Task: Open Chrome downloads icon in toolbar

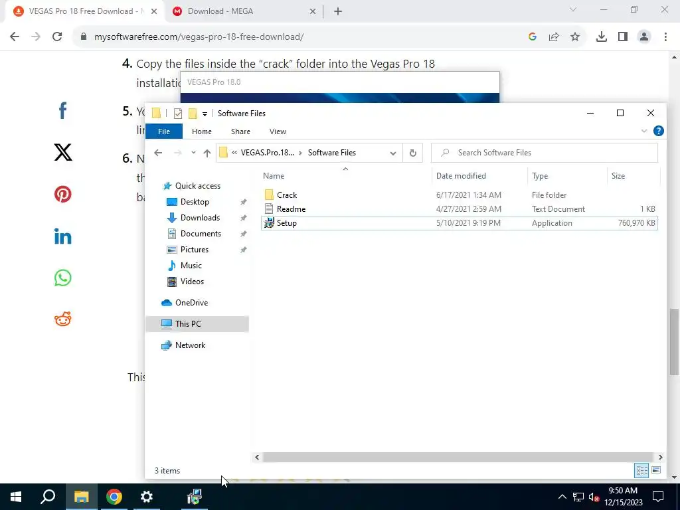Action: coord(601,37)
